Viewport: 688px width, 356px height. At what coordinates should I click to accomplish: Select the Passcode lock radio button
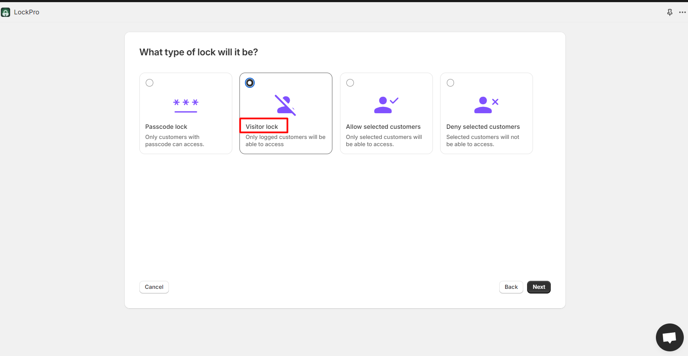point(150,83)
